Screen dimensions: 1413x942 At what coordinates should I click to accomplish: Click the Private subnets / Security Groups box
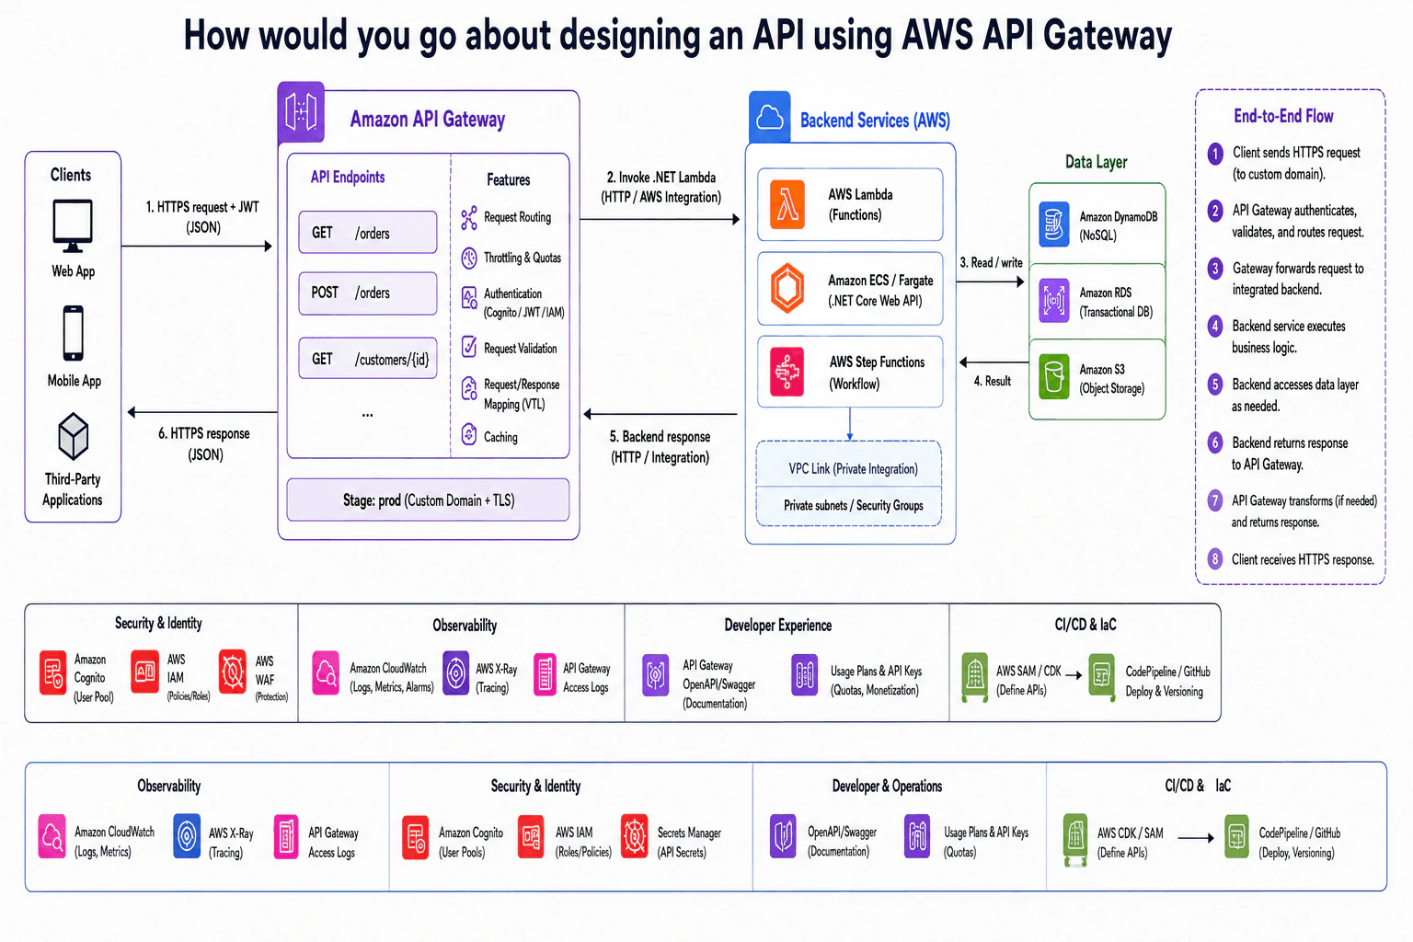pos(849,507)
